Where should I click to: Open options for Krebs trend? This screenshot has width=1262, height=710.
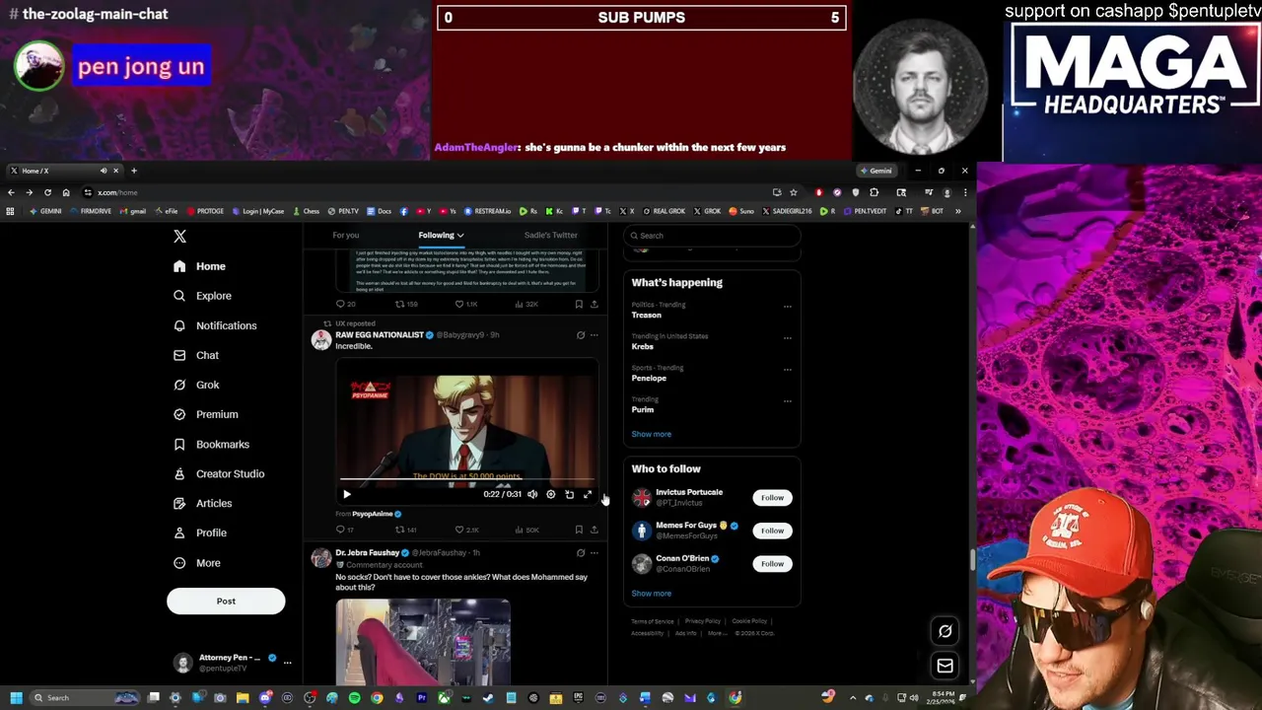787,338
